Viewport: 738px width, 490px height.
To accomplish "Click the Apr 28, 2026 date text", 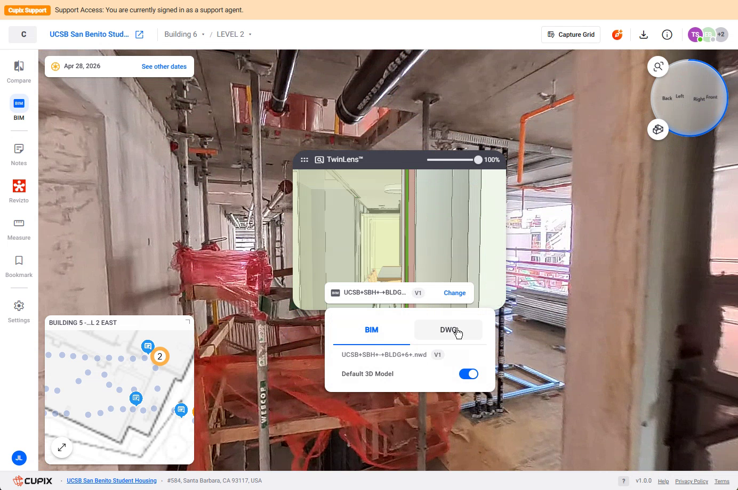I will 82,67.
